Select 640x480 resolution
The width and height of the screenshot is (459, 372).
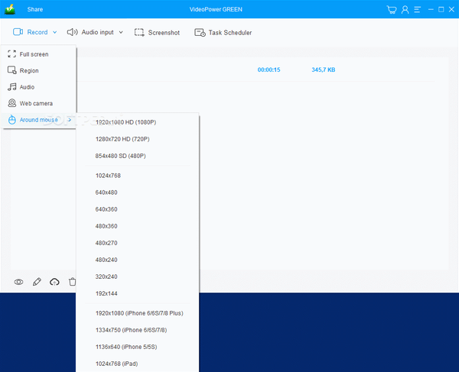pos(138,192)
